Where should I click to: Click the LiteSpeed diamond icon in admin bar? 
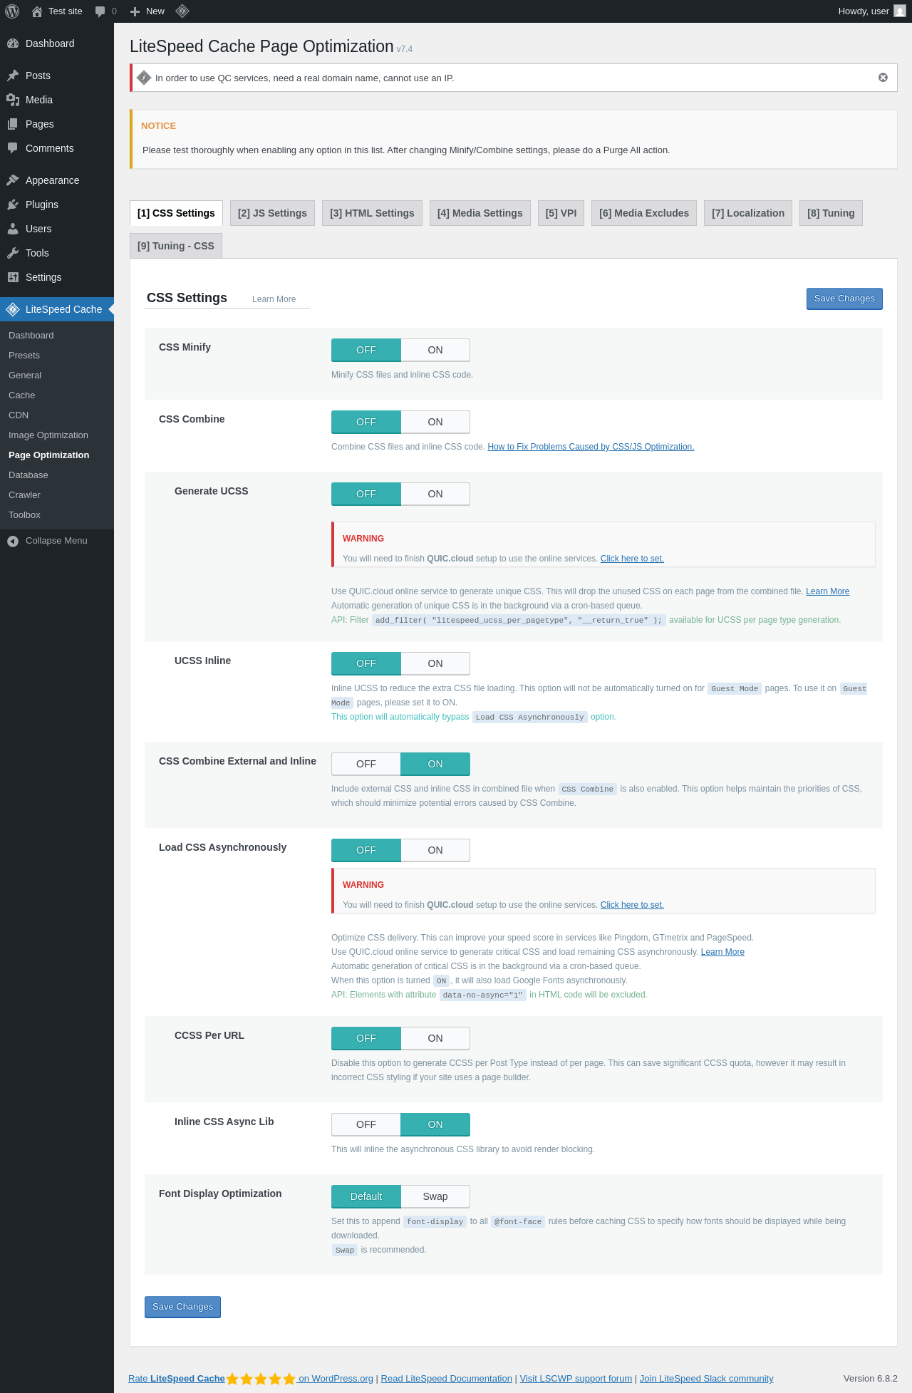(182, 11)
